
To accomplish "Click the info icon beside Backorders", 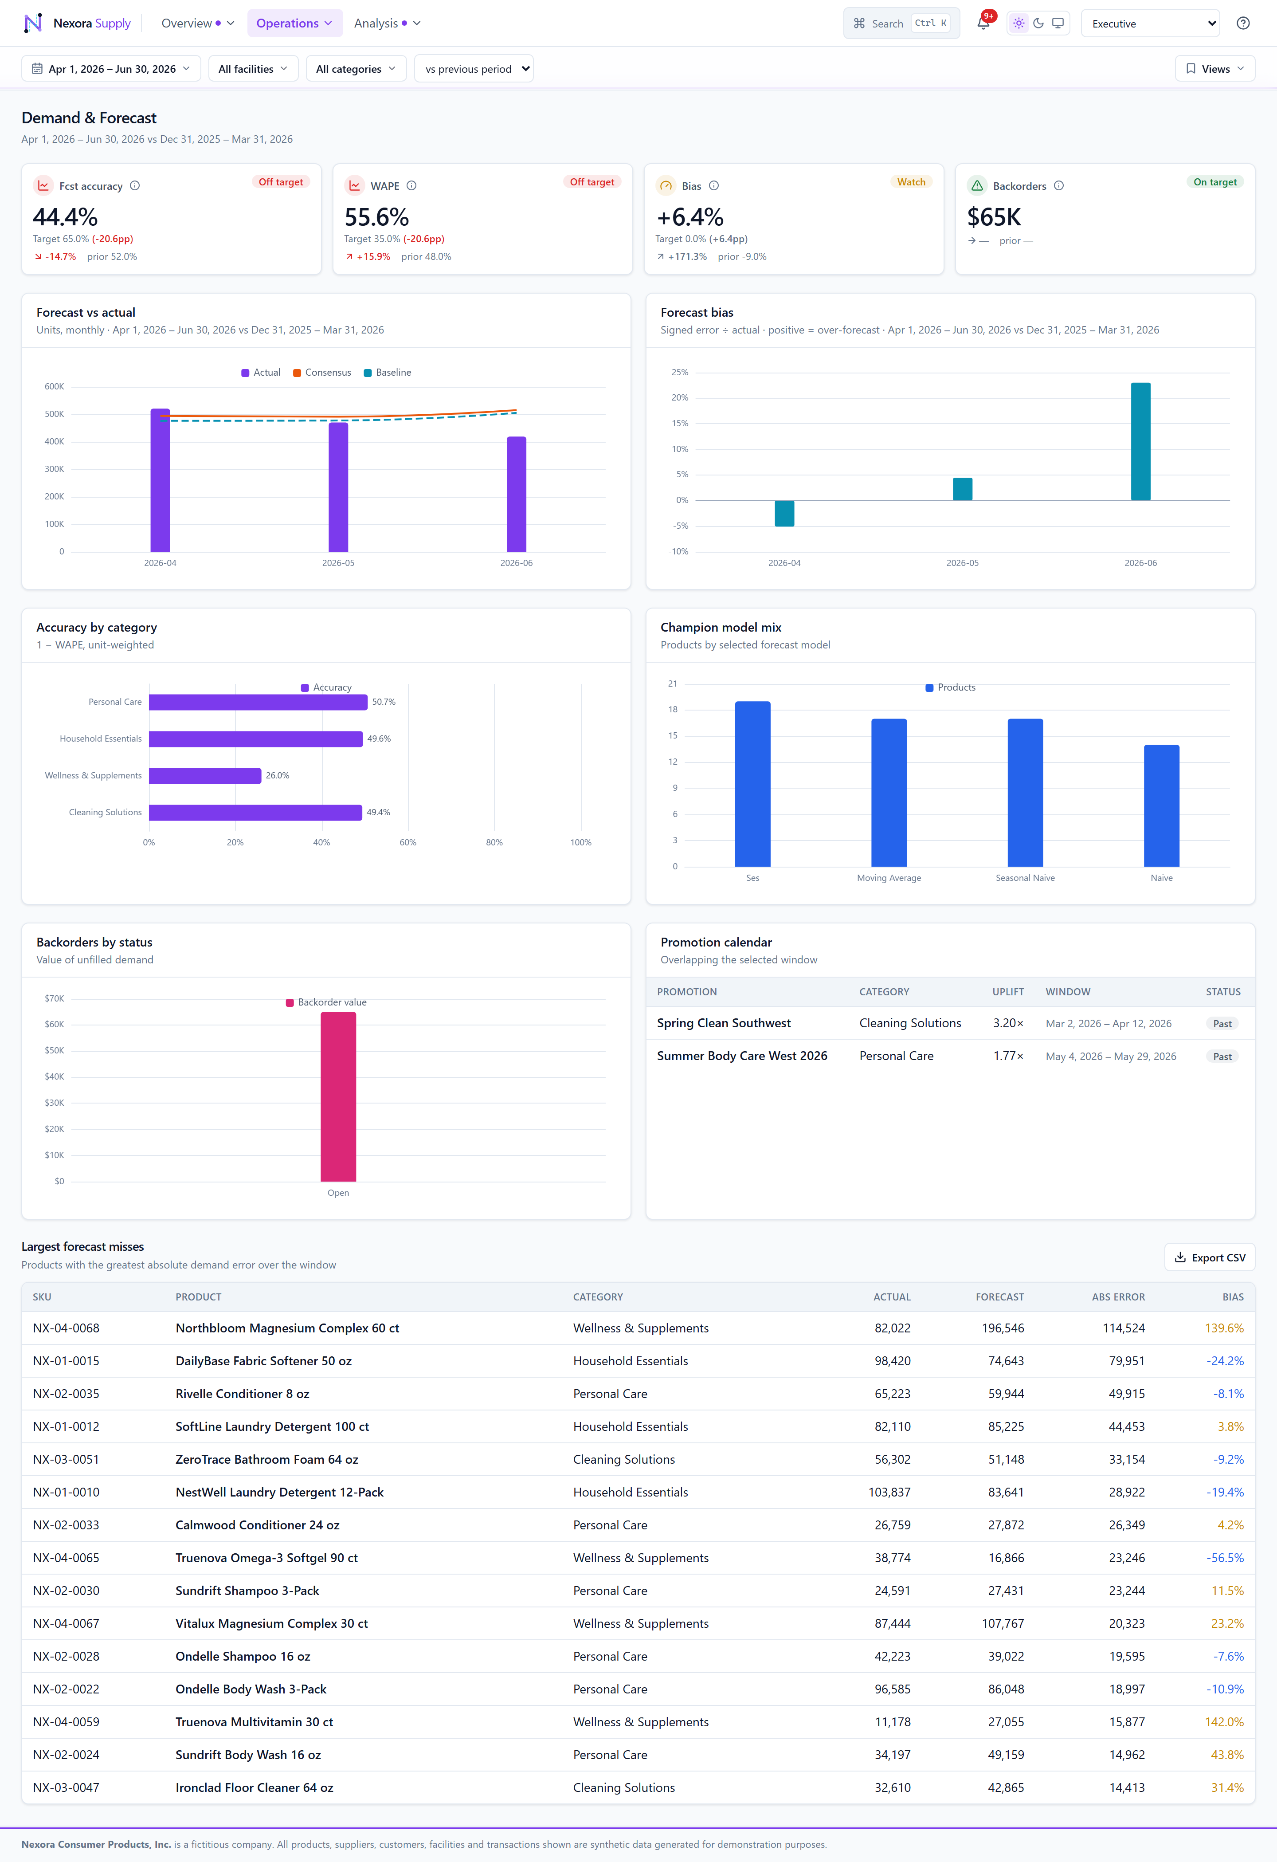I will [1058, 186].
